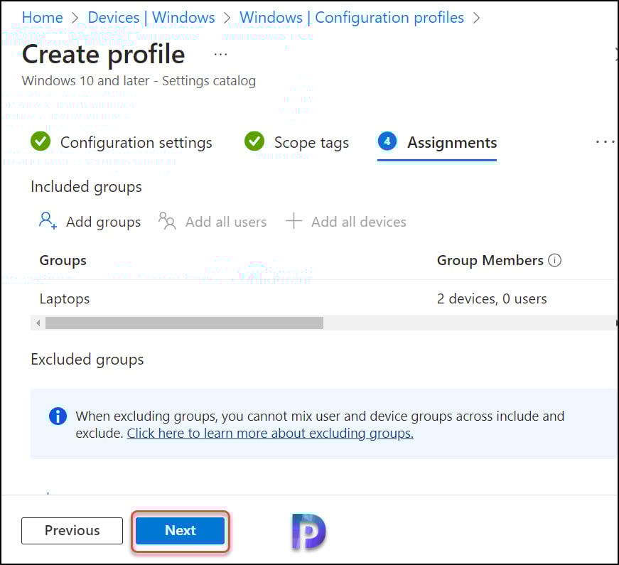Click Add all users option

[x=226, y=222]
